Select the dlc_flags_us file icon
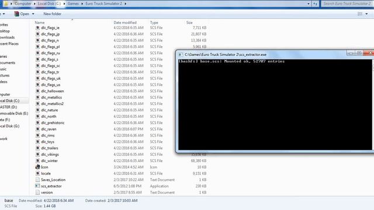This screenshot has height=210, width=374. tap(37, 85)
